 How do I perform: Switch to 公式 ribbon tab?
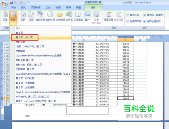point(48,7)
